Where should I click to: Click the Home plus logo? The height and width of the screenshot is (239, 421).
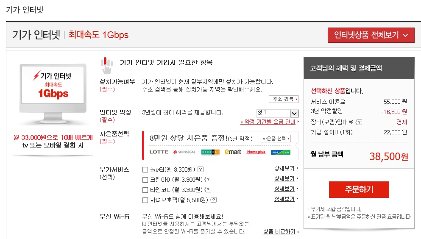pos(256,152)
